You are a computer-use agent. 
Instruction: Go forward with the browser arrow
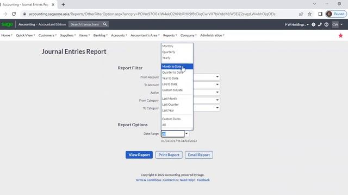(x=5, y=14)
